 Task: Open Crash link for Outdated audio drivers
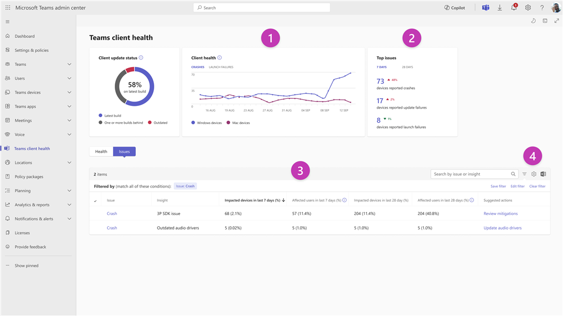tap(112, 228)
